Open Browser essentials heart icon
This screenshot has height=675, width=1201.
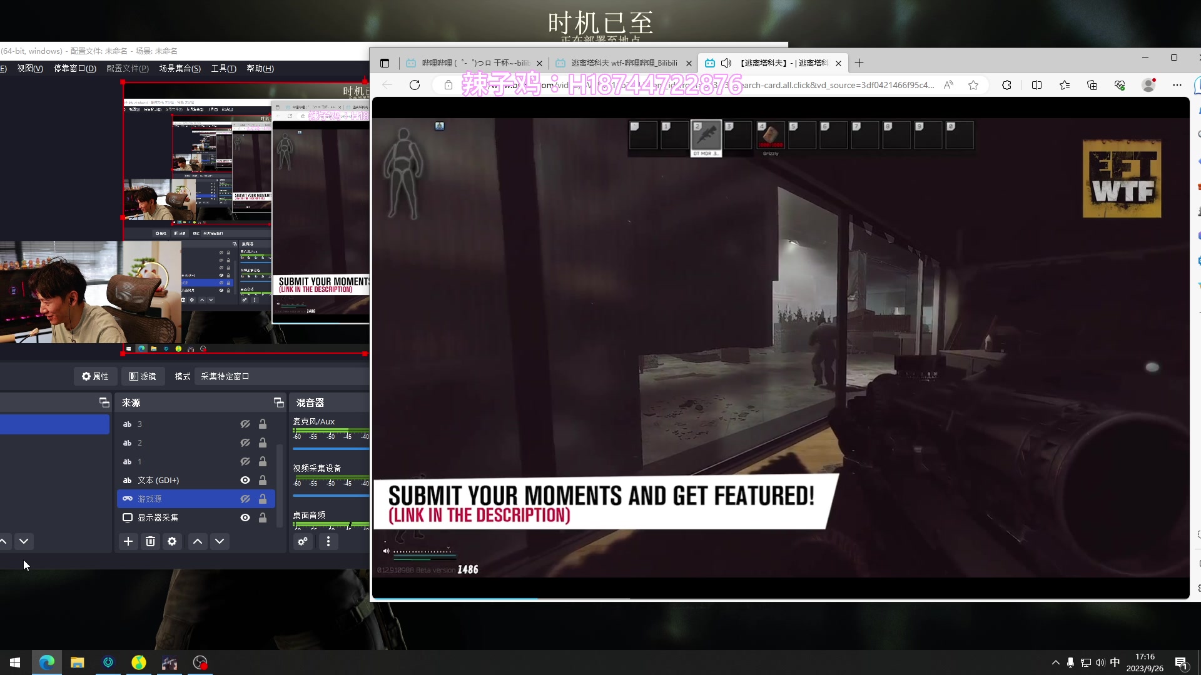[1120, 85]
